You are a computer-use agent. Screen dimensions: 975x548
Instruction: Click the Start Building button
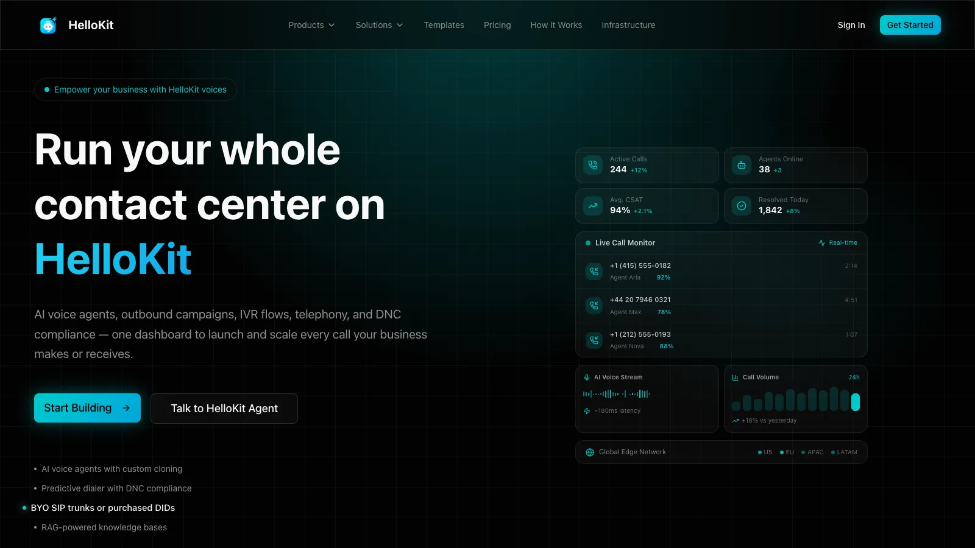pyautogui.click(x=87, y=408)
